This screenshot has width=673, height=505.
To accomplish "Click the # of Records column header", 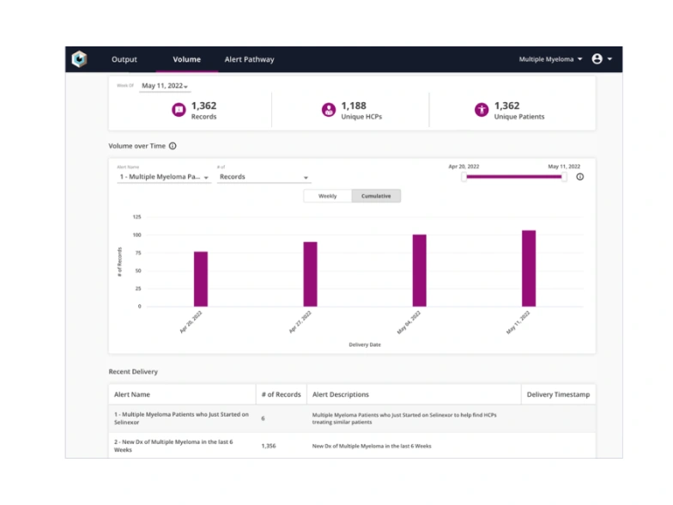I will (x=282, y=394).
